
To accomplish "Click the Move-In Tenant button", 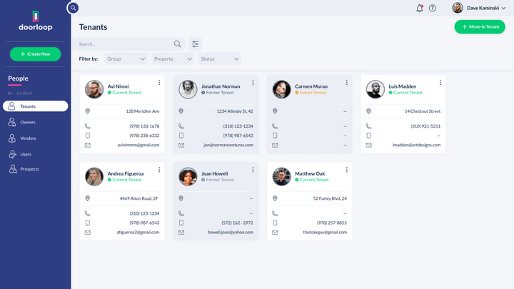I will point(479,26).
